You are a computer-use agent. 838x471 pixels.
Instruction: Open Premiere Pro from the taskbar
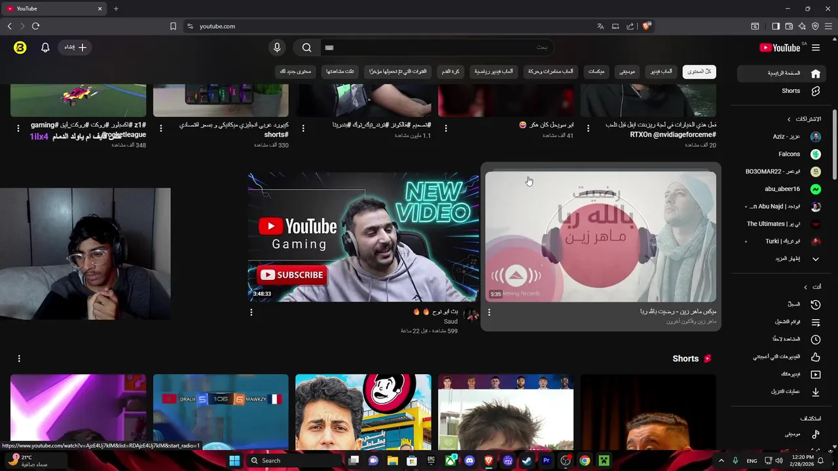(546, 461)
